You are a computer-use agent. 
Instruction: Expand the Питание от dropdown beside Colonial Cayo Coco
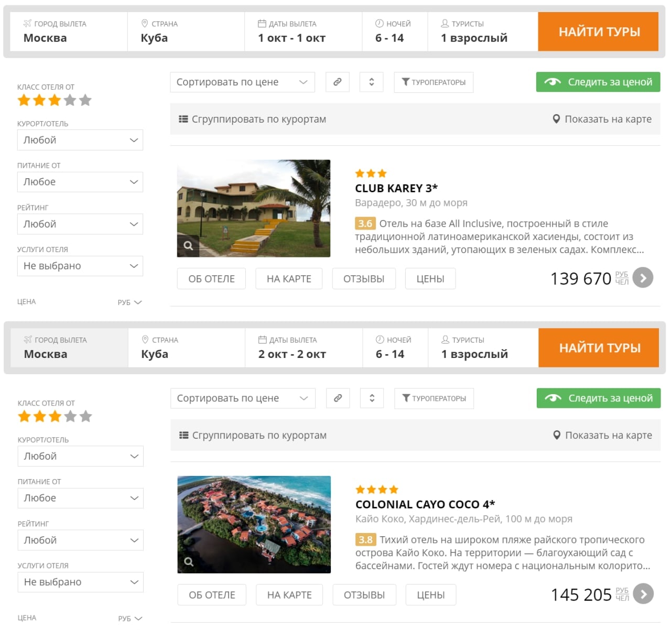coord(80,498)
